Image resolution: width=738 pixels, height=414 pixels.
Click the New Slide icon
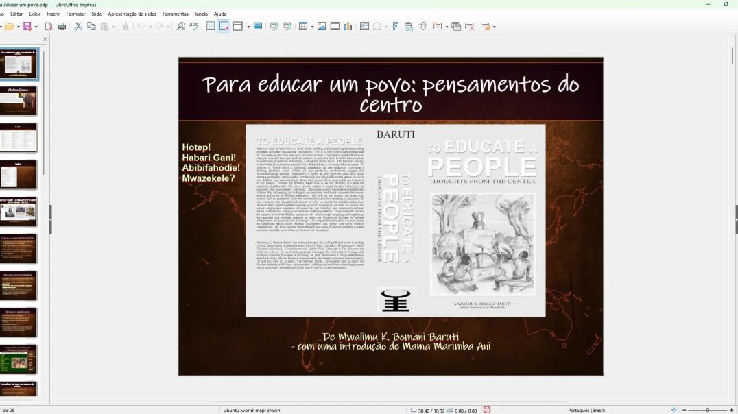(x=438, y=26)
